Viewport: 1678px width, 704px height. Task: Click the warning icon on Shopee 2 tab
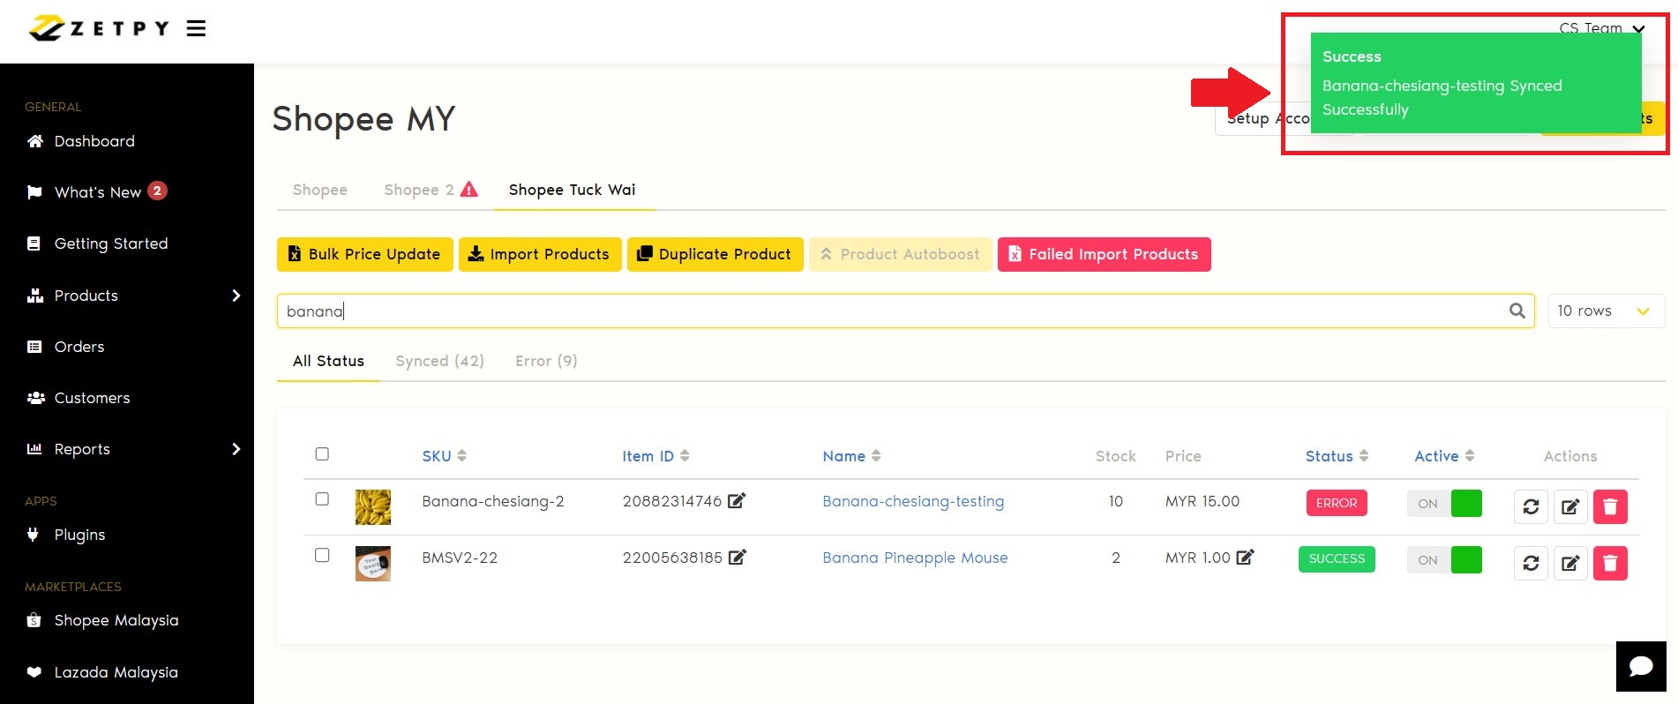pyautogui.click(x=469, y=190)
